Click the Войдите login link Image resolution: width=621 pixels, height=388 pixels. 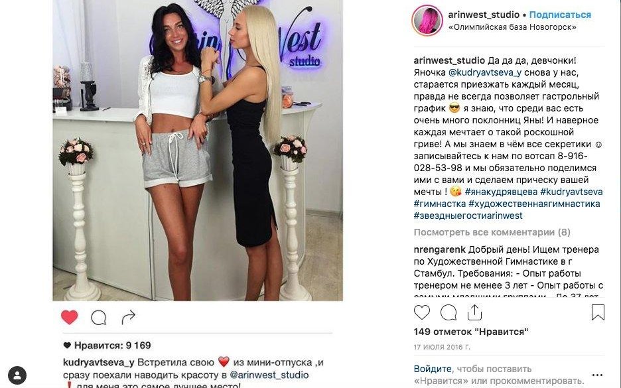[433, 369]
